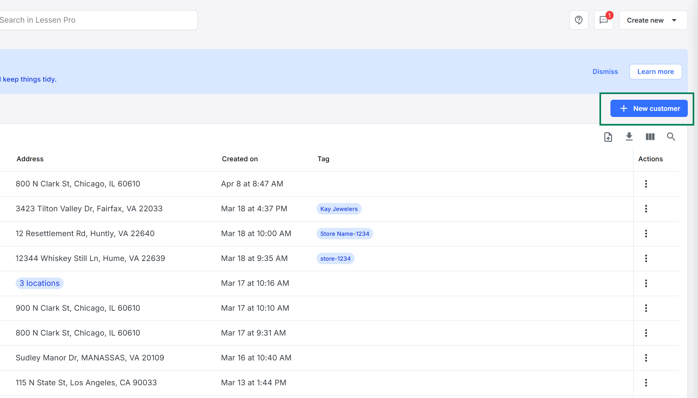The width and height of the screenshot is (698, 398).
Task: Select the store-1234 tag chip
Action: tap(335, 258)
